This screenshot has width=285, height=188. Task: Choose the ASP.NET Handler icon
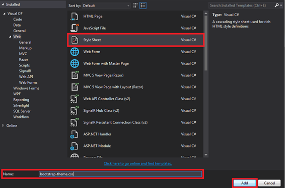click(x=74, y=134)
